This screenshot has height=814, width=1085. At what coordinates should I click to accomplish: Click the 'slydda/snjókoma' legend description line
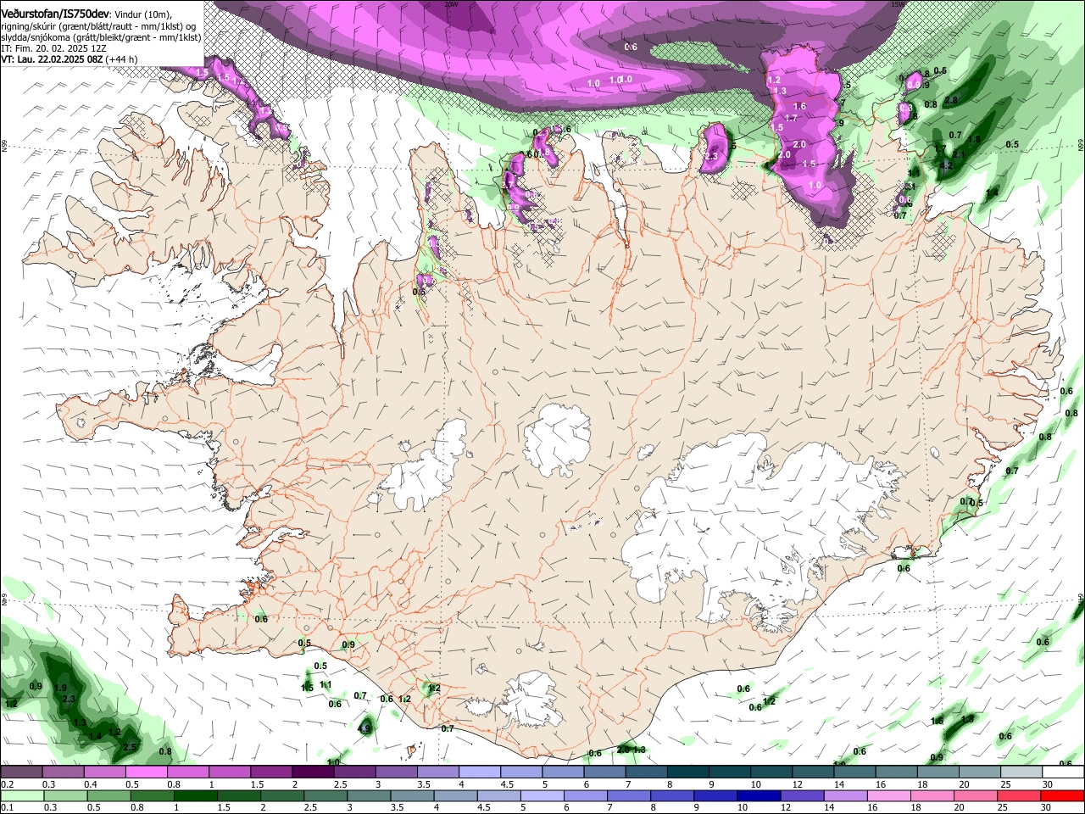[x=101, y=37]
